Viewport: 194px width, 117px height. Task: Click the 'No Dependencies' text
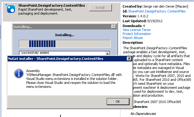click(143, 114)
